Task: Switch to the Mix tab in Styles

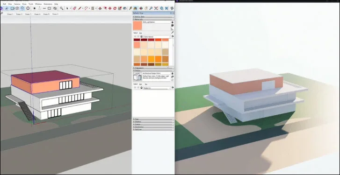Action: [x=146, y=84]
